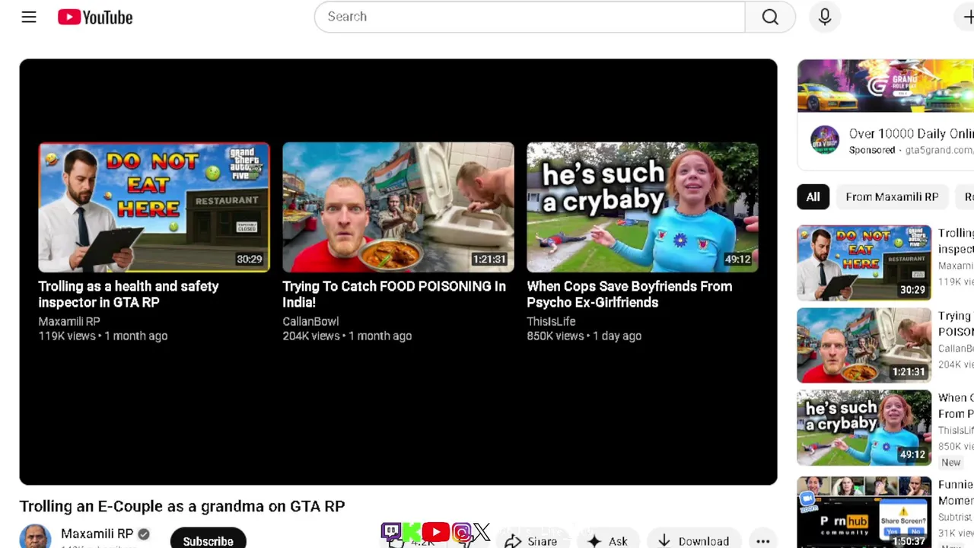Image resolution: width=974 pixels, height=548 pixels.
Task: Click the video title Trolling an E-Couple
Action: click(182, 506)
